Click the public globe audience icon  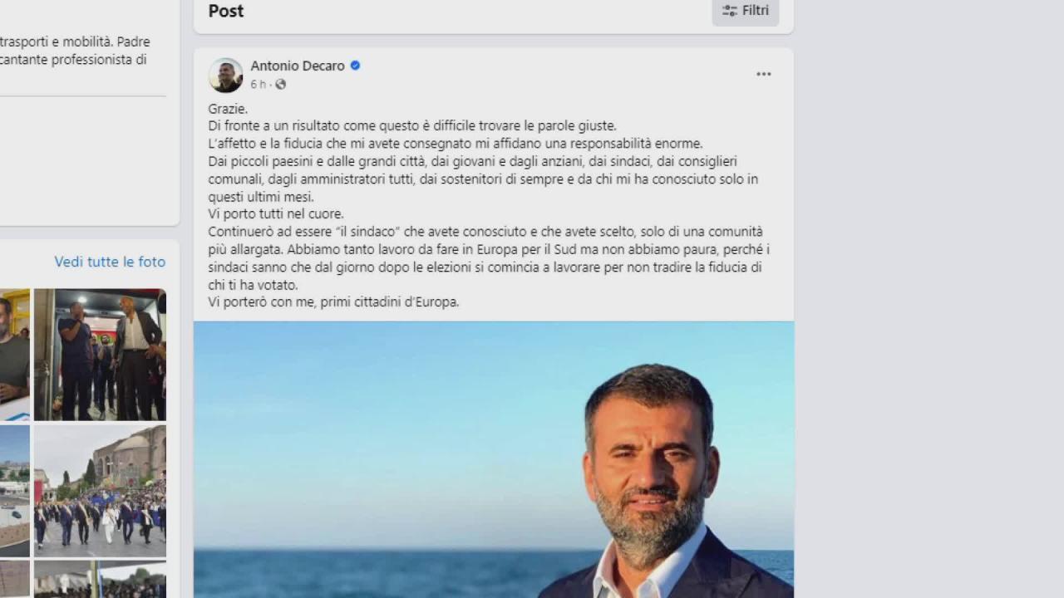tap(280, 85)
